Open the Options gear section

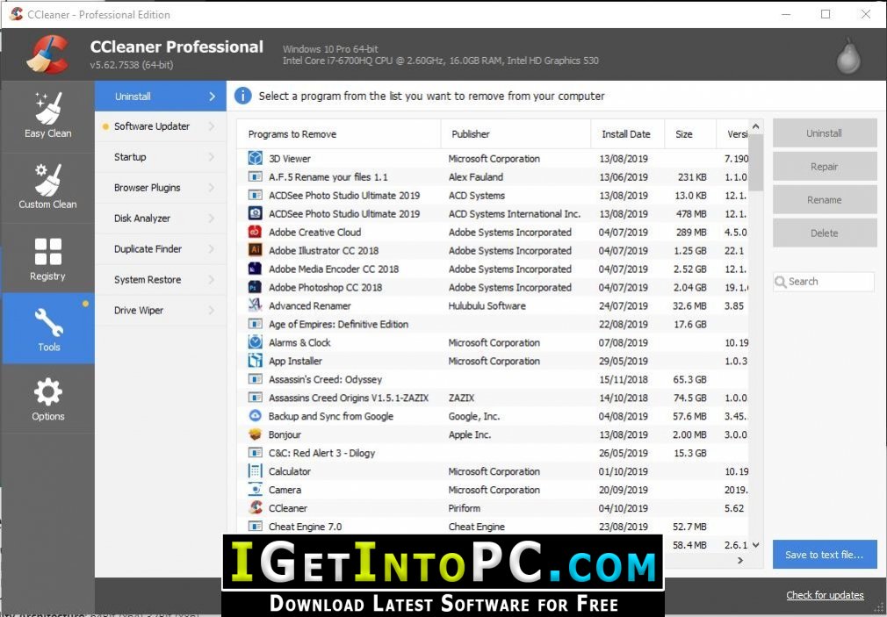click(47, 399)
